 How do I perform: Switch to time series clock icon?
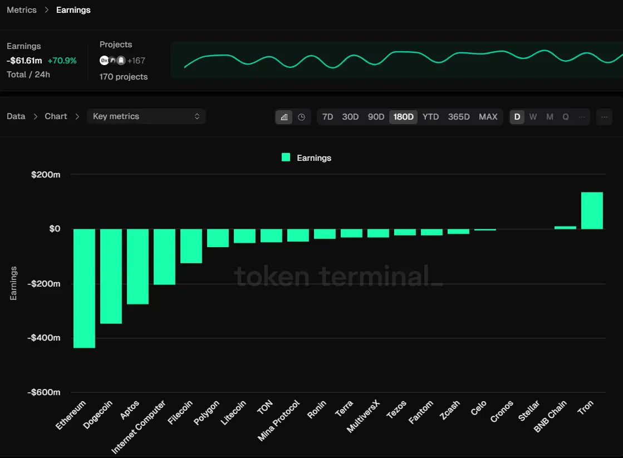pos(302,117)
